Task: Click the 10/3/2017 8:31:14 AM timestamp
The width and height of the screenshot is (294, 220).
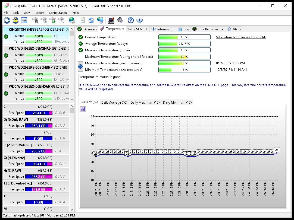Action: (x=231, y=70)
